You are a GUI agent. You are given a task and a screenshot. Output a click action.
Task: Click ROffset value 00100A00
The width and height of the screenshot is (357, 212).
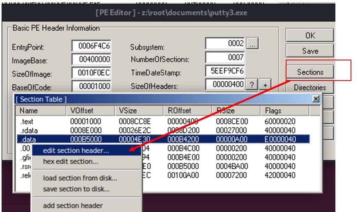183,175
